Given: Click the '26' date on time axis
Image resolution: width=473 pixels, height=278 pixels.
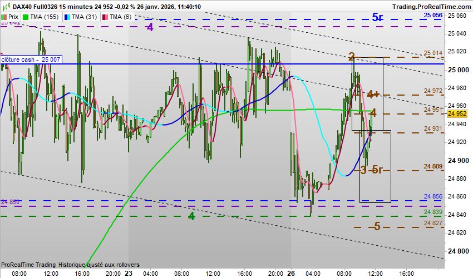Looking at the screenshot, I should tap(291, 274).
